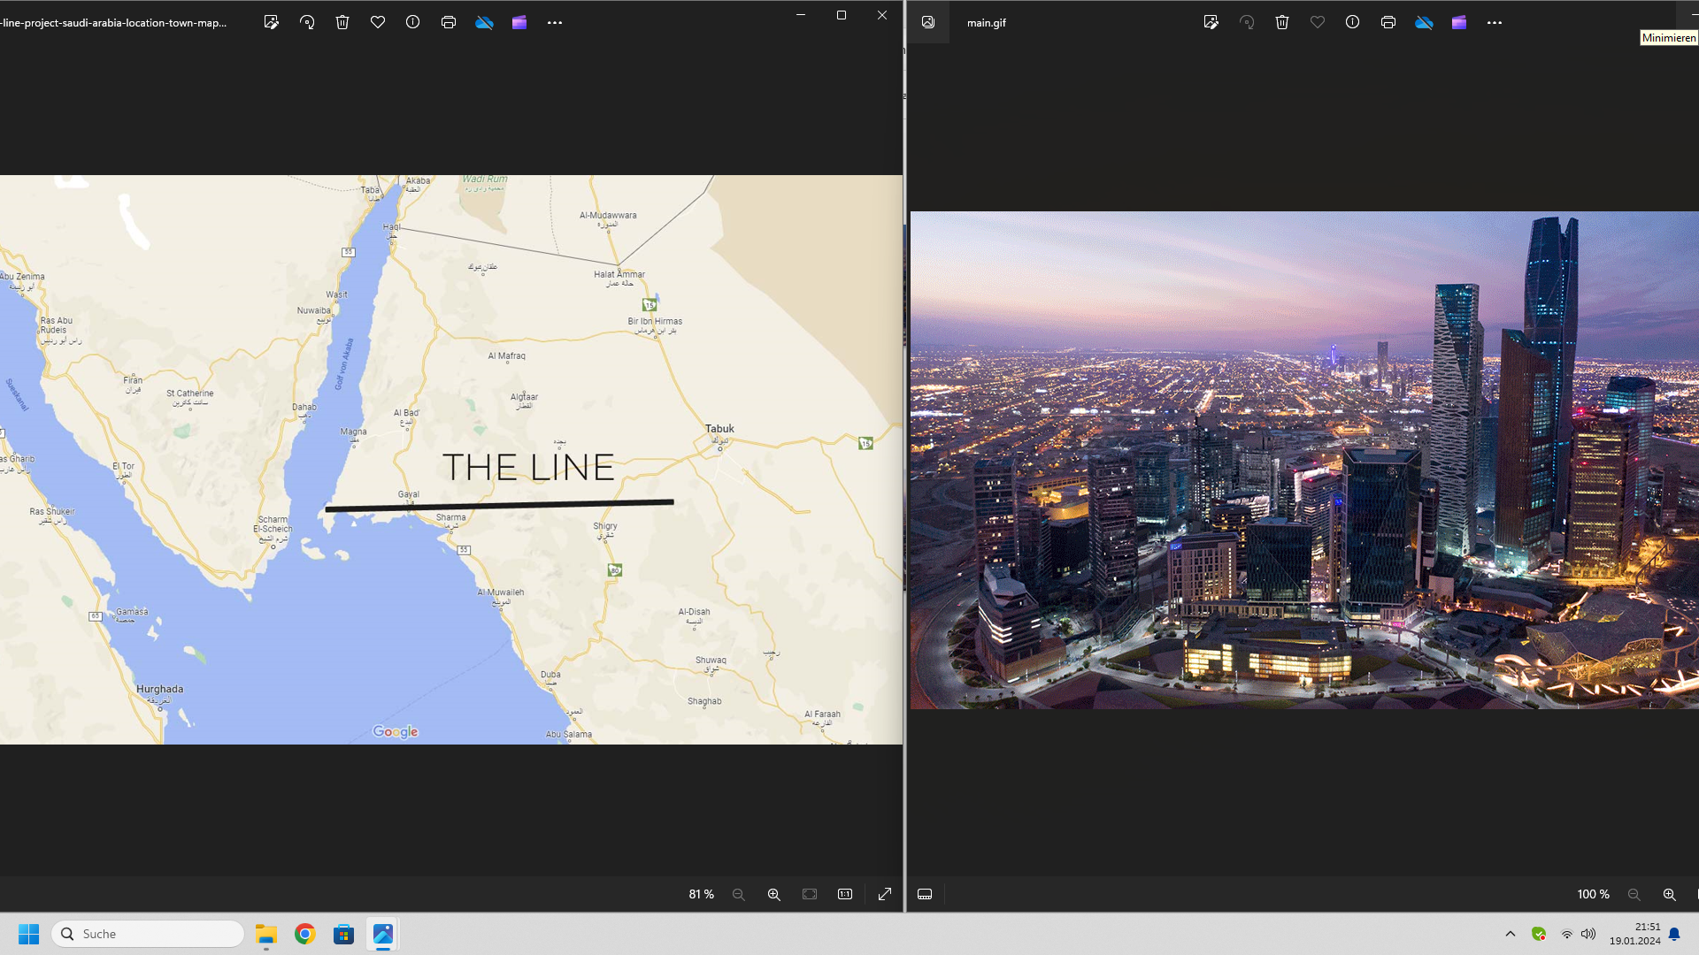Viewport: 1699px width, 955px height.
Task: Open Microsoft Store from taskbar
Action: click(344, 934)
